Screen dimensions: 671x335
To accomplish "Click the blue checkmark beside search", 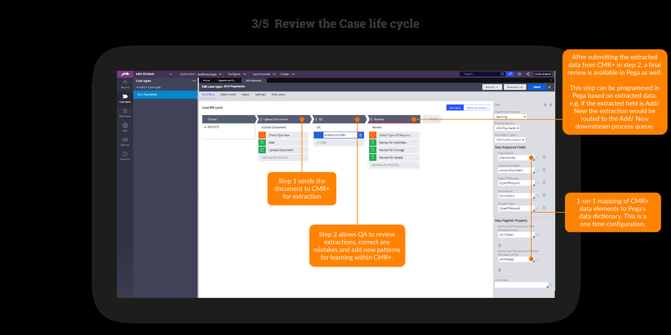I will point(510,74).
